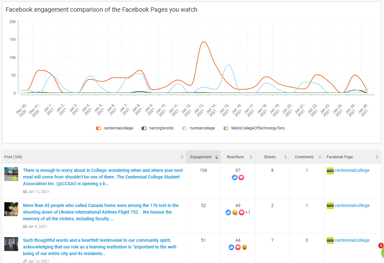Toggle the herzingtoronto legend switch
Image resolution: width=384 pixels, height=263 pixels.
[144, 128]
